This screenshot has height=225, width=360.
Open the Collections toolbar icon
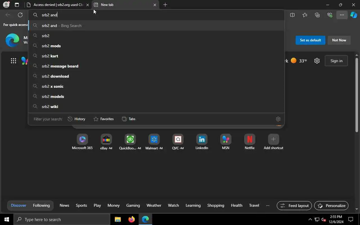[317, 15]
